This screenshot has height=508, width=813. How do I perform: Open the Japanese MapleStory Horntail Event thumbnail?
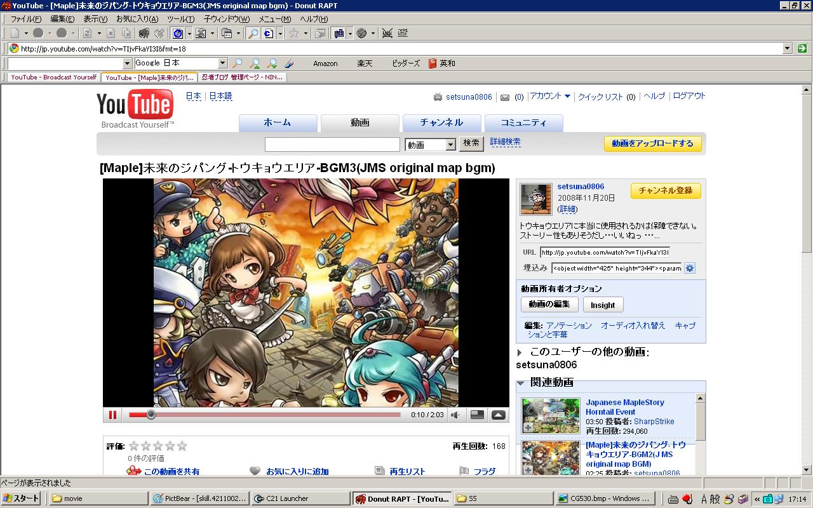coord(551,416)
